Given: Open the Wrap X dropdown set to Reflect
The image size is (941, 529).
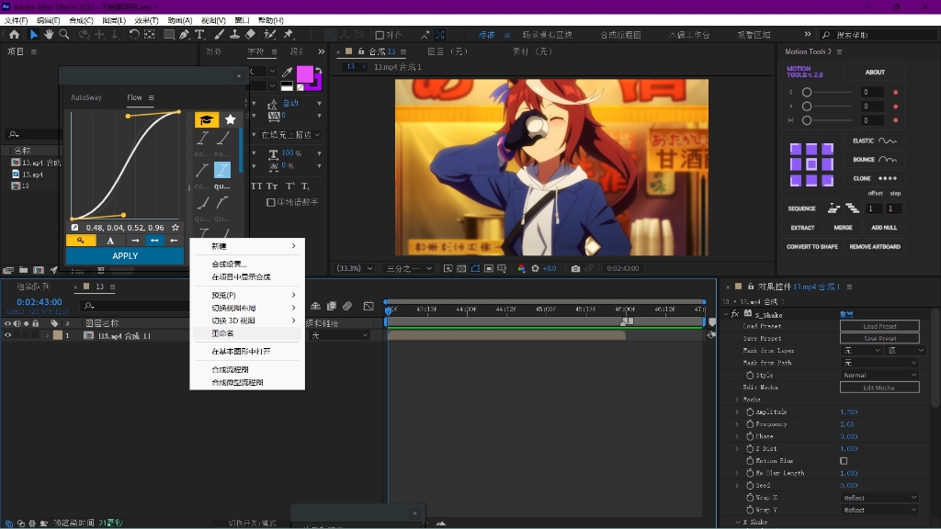Looking at the screenshot, I should tap(879, 498).
